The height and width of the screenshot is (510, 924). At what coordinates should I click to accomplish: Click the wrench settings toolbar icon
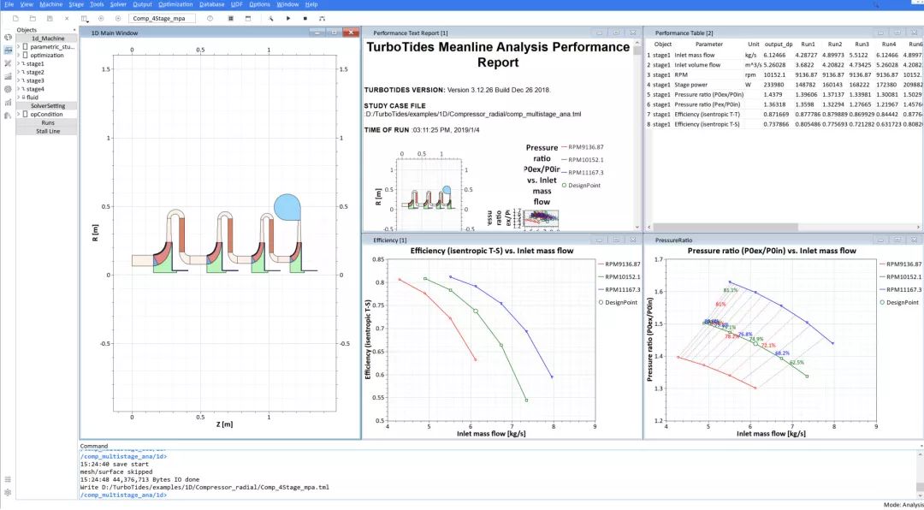(x=270, y=18)
